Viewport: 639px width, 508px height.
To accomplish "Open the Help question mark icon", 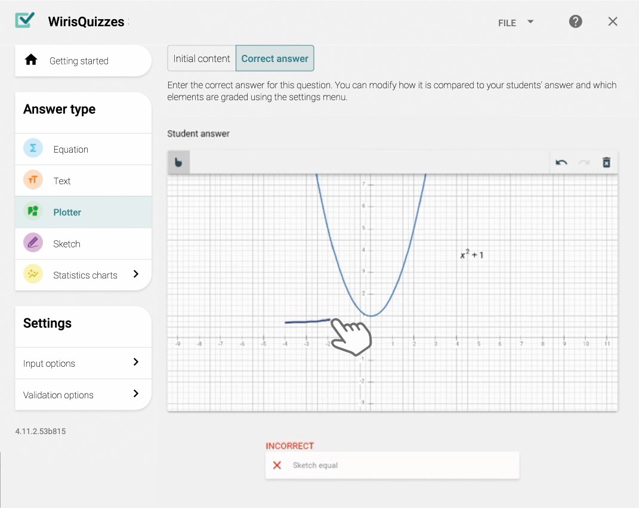I will [x=575, y=21].
